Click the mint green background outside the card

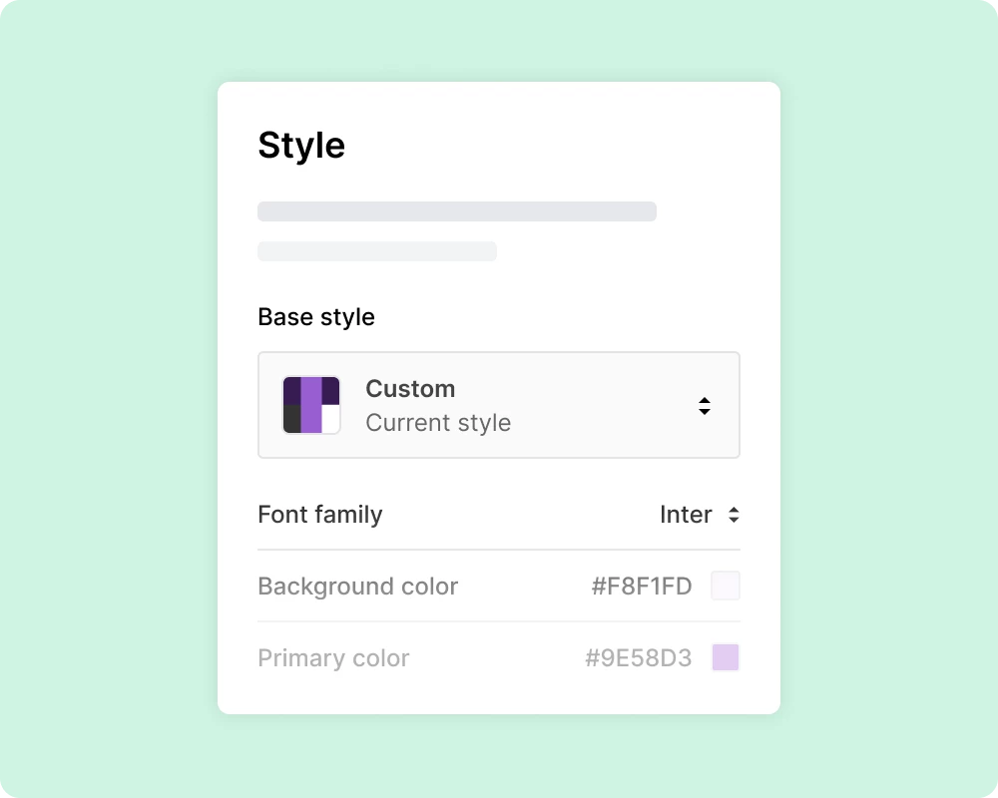(x=100, y=399)
